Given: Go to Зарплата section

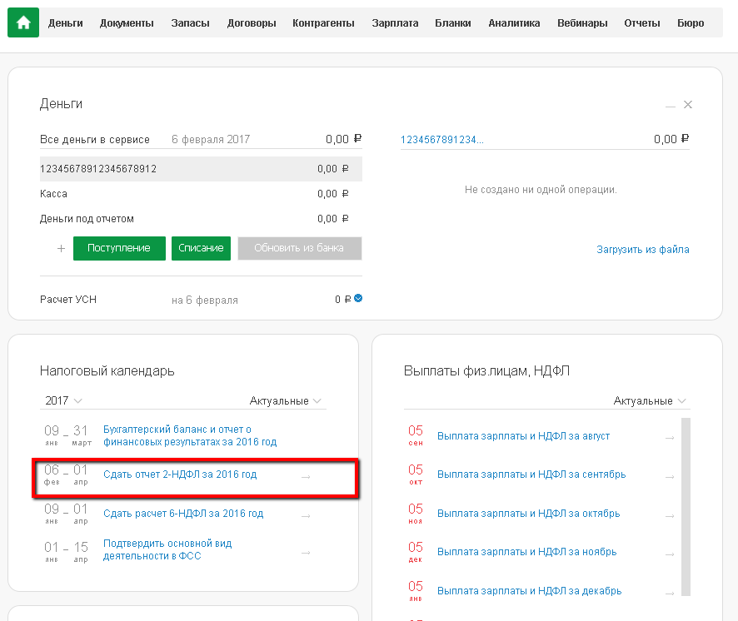Looking at the screenshot, I should pos(395,23).
